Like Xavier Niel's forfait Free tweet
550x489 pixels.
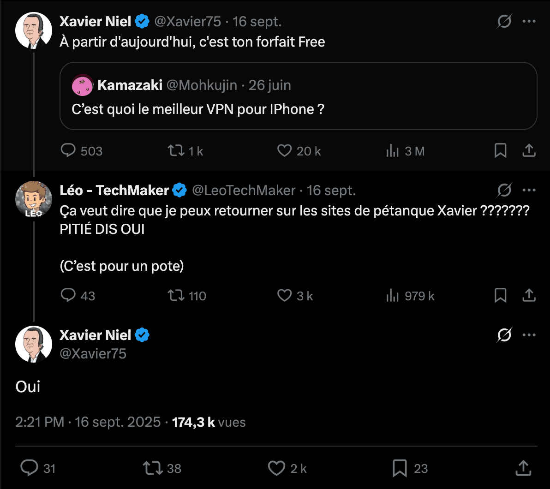[285, 150]
